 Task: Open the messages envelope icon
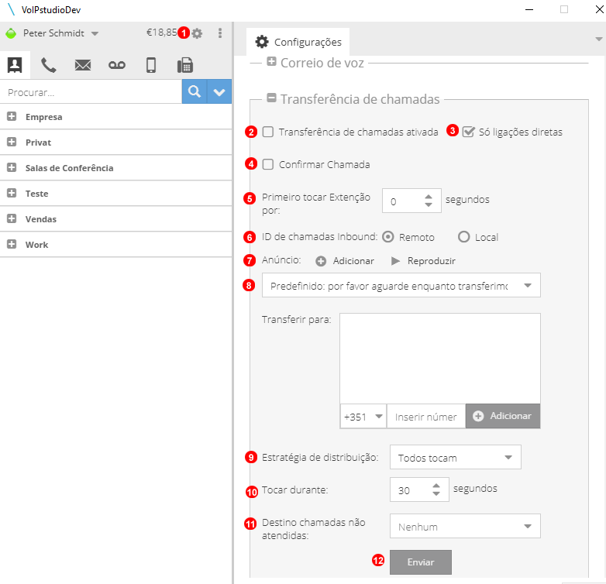pyautogui.click(x=83, y=65)
